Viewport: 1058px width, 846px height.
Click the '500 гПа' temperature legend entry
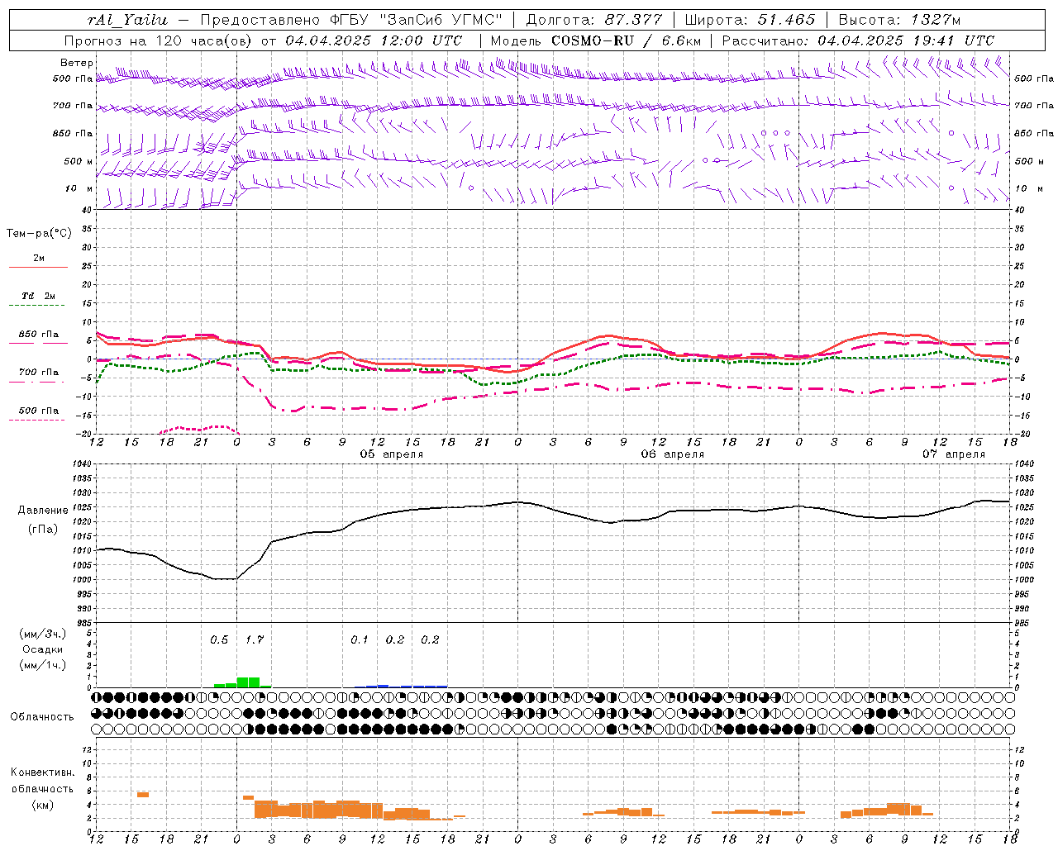(38, 411)
